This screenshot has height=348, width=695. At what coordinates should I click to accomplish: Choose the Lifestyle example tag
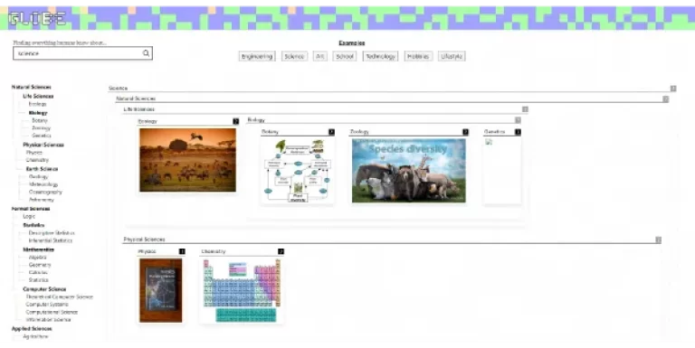[x=452, y=56]
